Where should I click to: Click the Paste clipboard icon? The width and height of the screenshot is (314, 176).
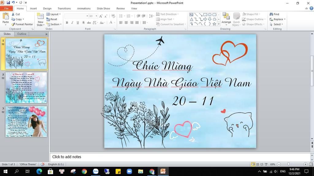[6, 16]
